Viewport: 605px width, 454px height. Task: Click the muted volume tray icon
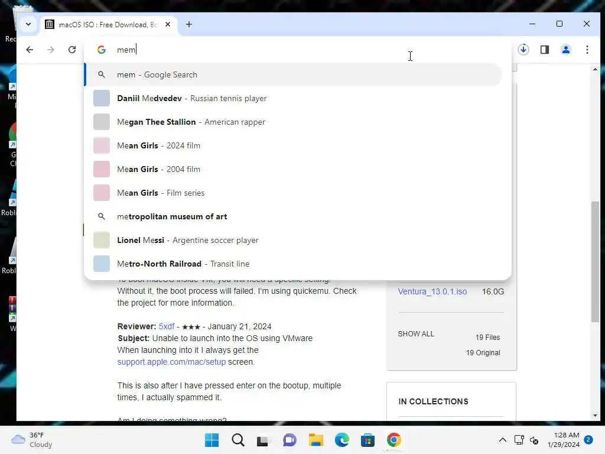[x=534, y=440]
